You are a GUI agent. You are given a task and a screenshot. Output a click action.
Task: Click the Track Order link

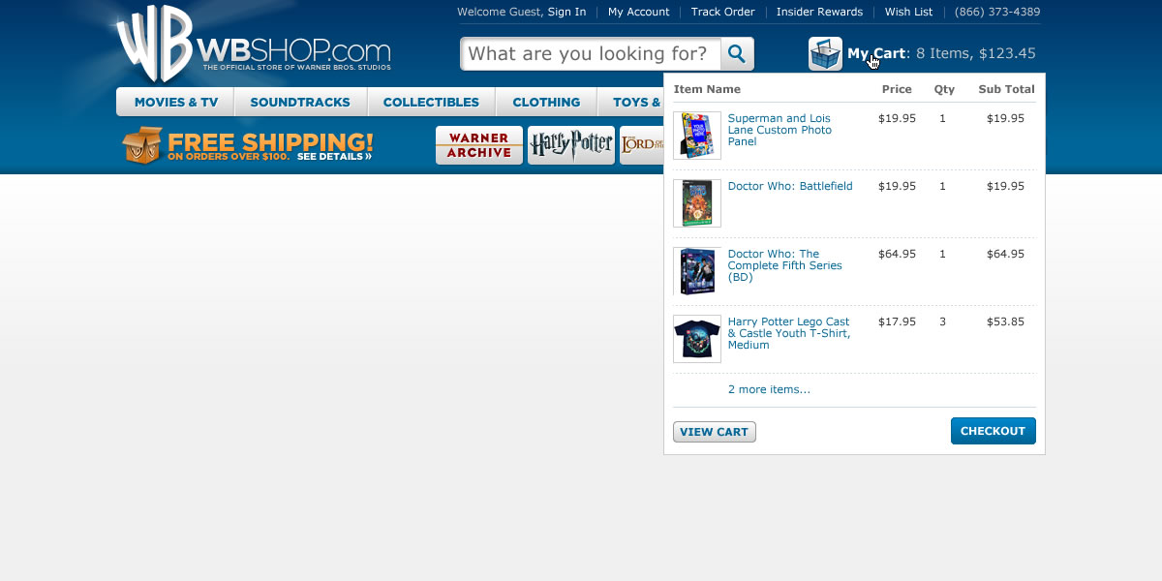coord(722,12)
